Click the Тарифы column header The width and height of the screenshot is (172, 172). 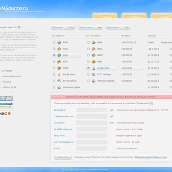(151, 36)
